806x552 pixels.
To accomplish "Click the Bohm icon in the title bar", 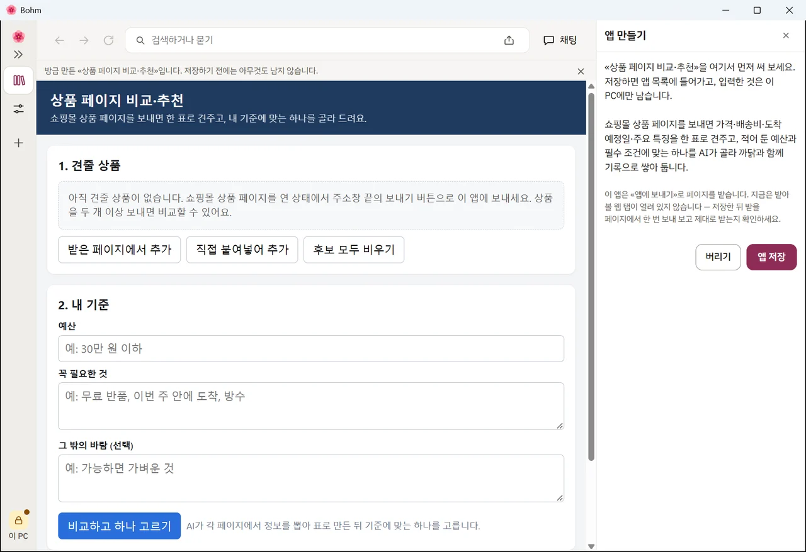I will click(x=11, y=10).
